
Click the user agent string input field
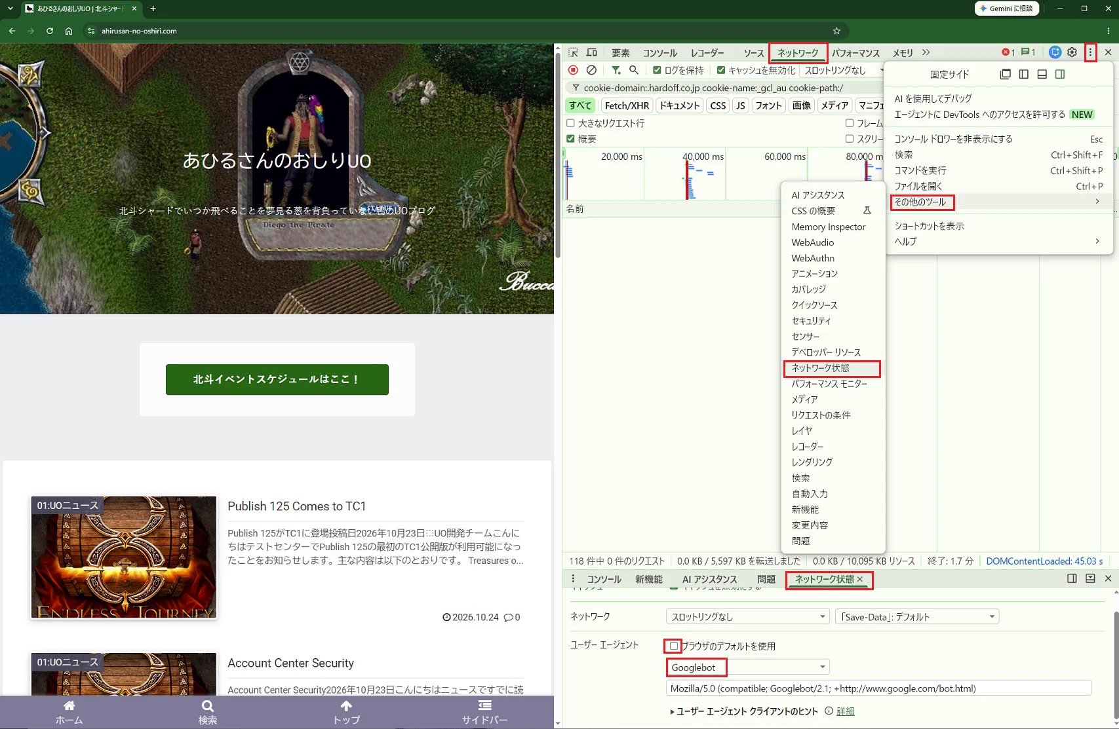click(878, 688)
